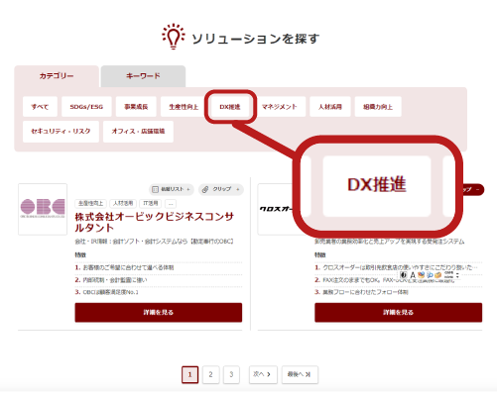Jump to last page with 最後へ button

(300, 374)
